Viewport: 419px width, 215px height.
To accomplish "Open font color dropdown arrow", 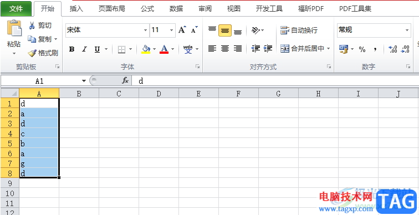I will [172, 49].
